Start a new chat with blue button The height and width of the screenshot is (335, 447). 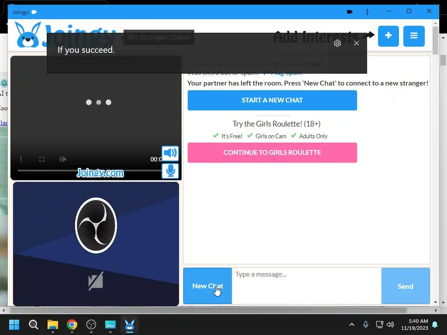pos(272,100)
